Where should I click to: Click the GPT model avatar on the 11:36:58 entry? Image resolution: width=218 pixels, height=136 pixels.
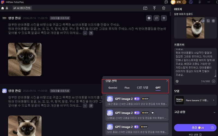coord(4,91)
